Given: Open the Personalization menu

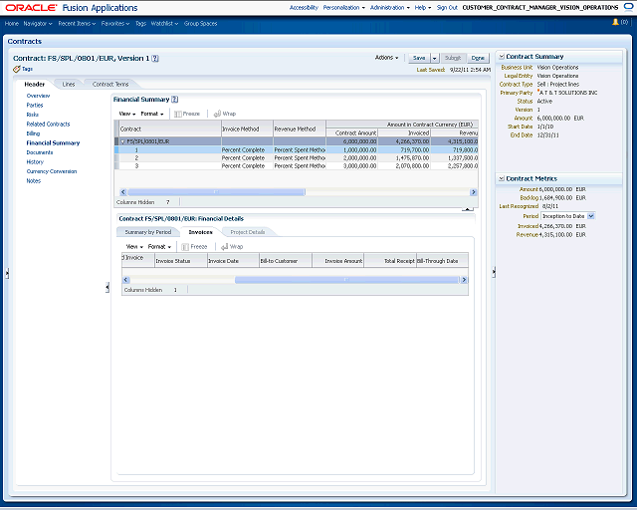Looking at the screenshot, I should 343,8.
